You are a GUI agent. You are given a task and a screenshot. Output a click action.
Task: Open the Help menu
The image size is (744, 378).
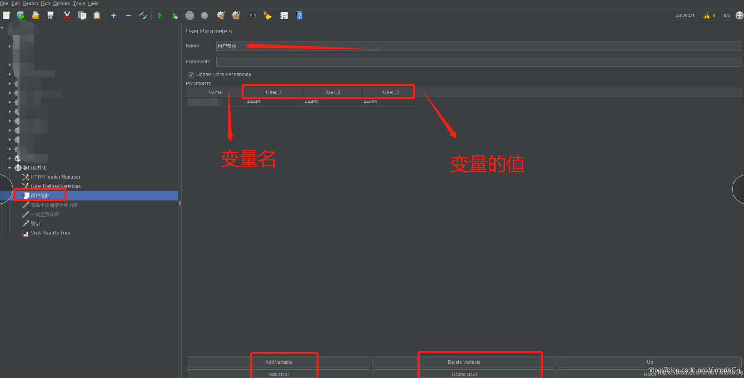point(93,3)
